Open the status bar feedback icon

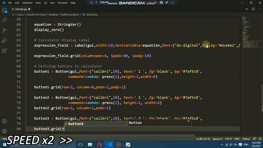click(x=254, y=139)
